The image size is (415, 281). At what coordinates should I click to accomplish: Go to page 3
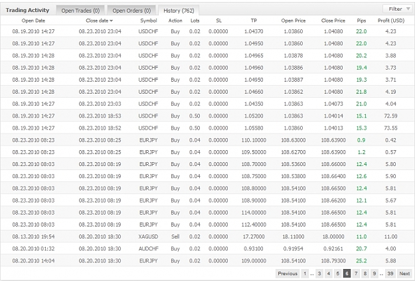click(x=319, y=274)
